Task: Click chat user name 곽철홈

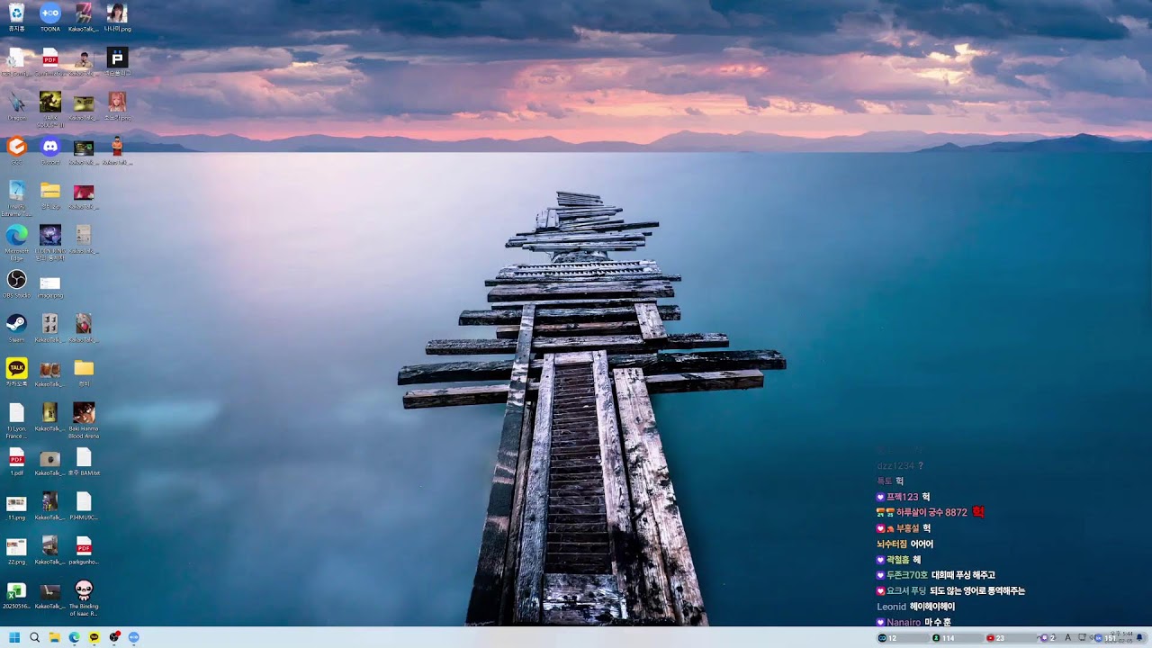Action: (897, 560)
